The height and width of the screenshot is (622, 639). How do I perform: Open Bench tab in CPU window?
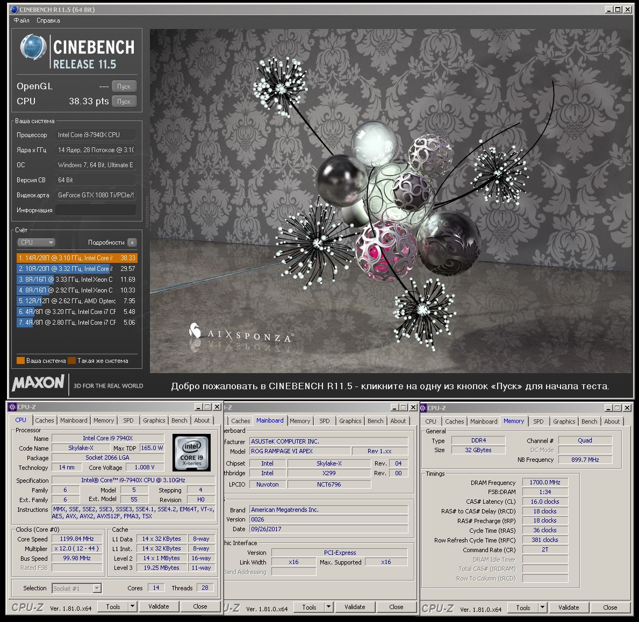(x=180, y=420)
